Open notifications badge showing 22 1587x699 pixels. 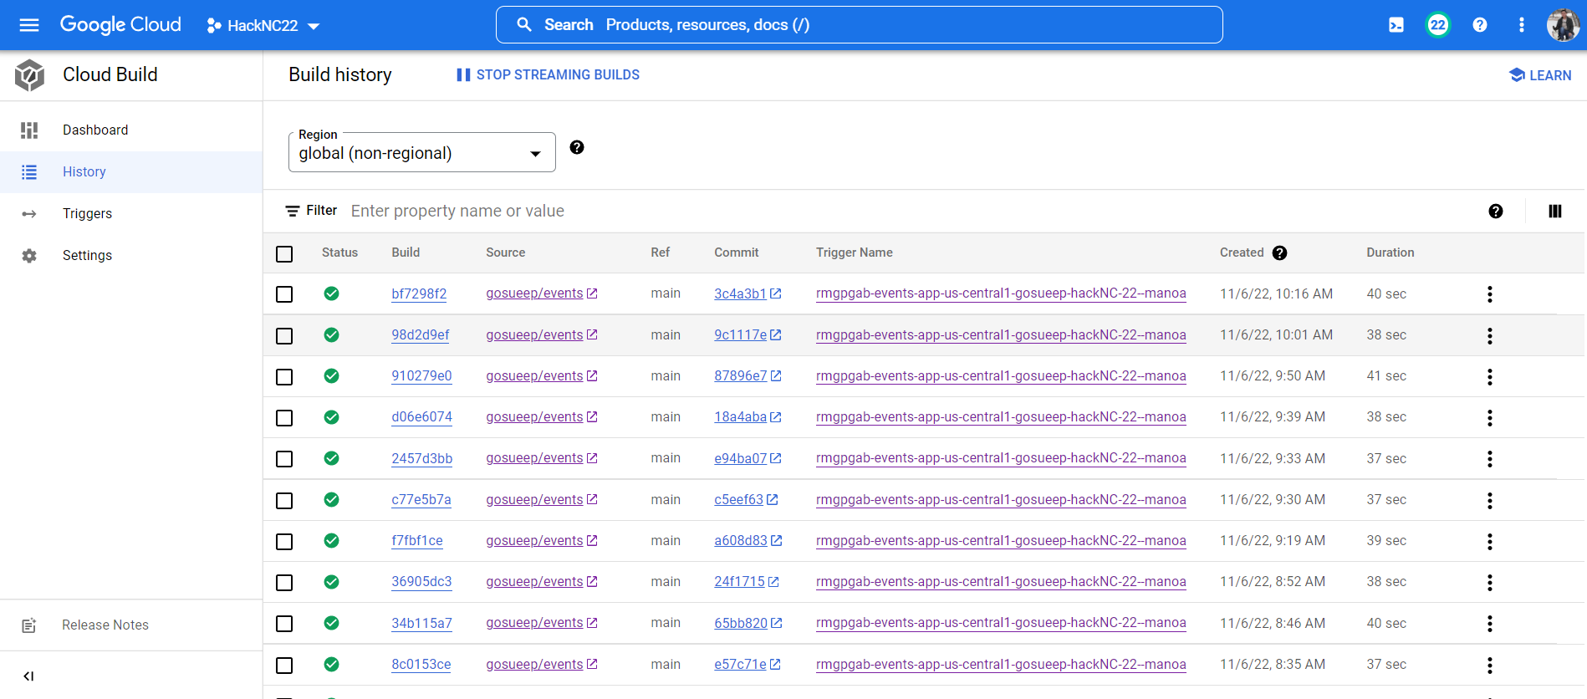pyautogui.click(x=1438, y=25)
